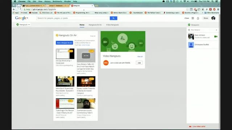Click the Youtube bookmark
The image size is (232, 130).
point(33,13)
